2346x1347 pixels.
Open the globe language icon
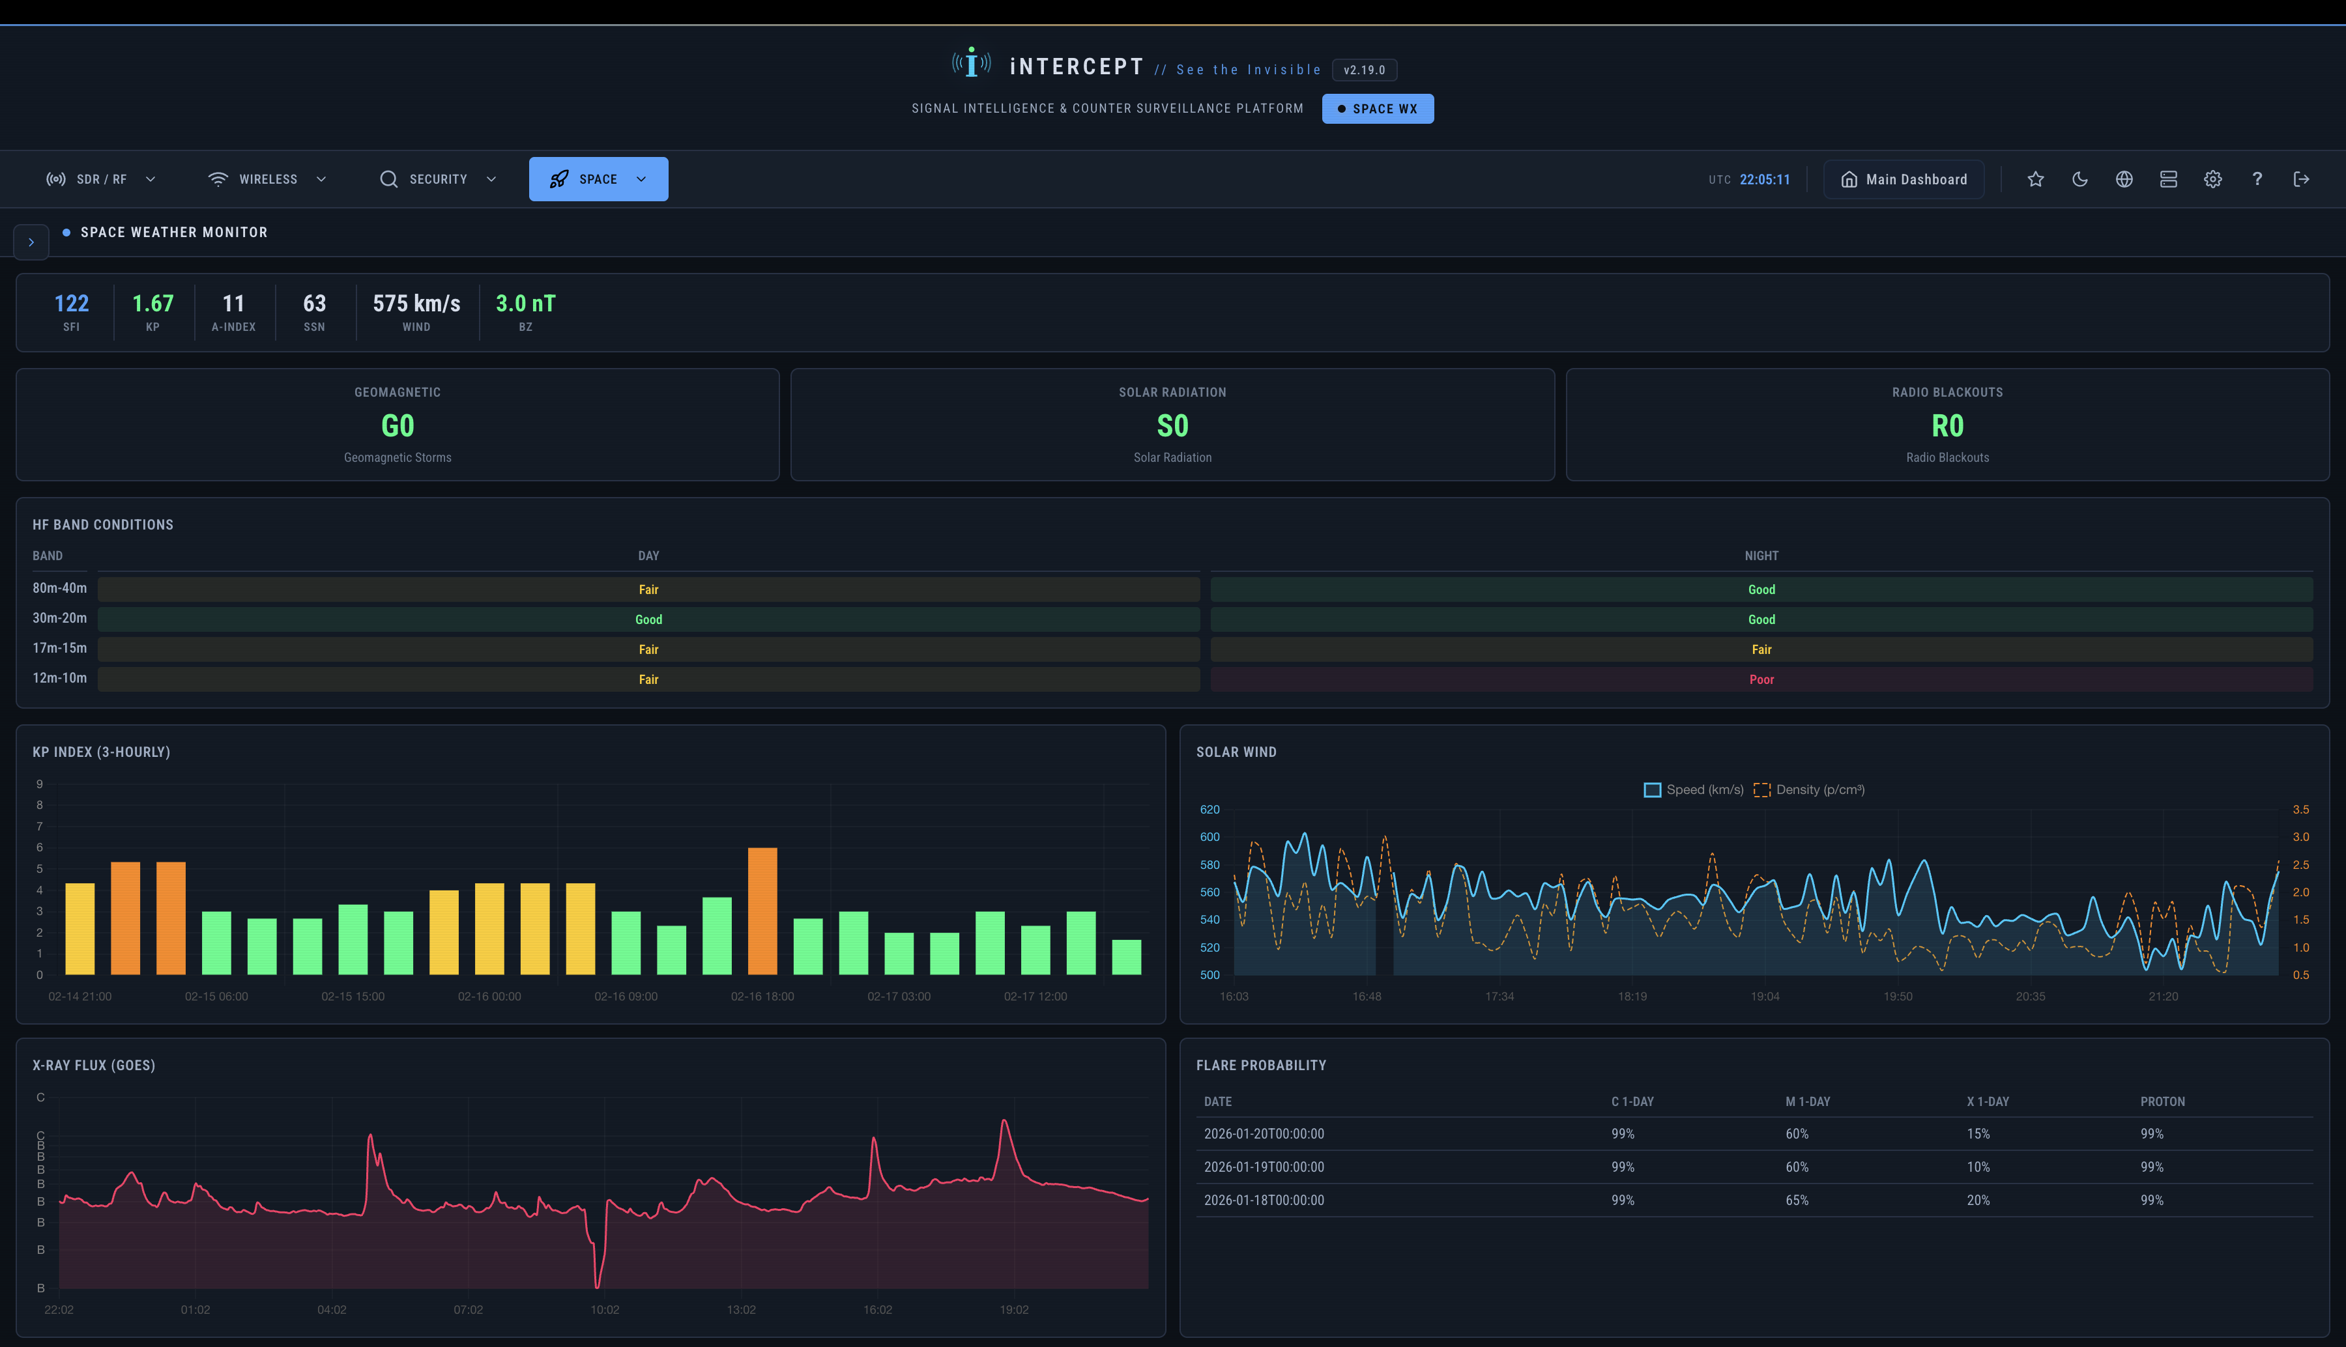pos(2124,178)
